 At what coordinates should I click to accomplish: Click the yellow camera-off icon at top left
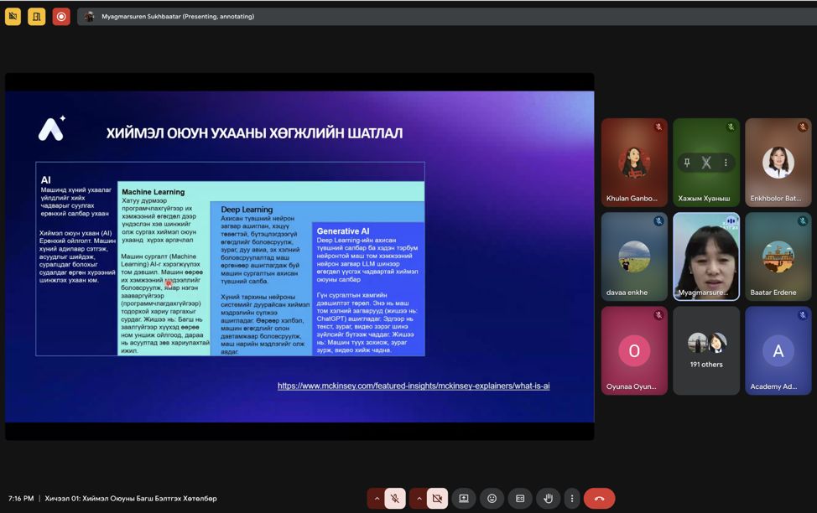click(x=13, y=16)
